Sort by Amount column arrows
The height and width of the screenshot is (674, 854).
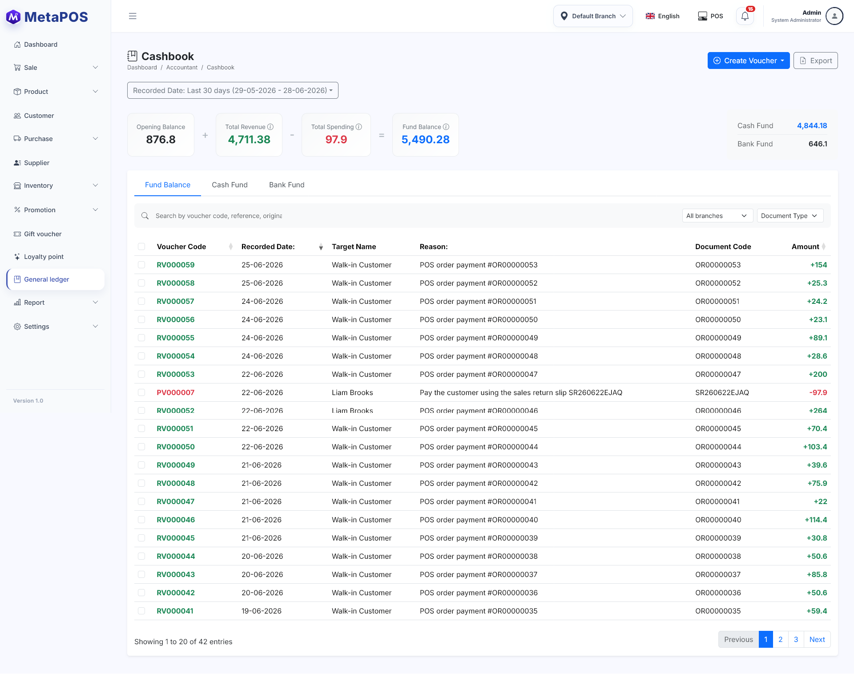pos(824,246)
